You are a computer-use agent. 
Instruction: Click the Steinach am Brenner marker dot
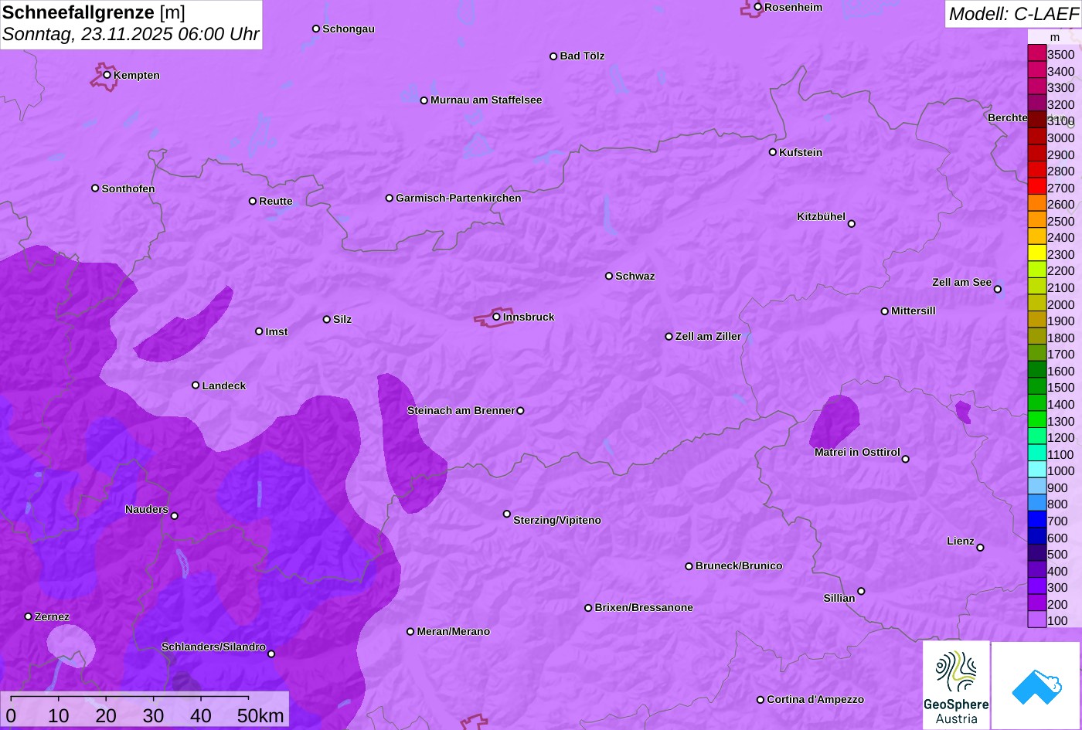pyautogui.click(x=520, y=411)
